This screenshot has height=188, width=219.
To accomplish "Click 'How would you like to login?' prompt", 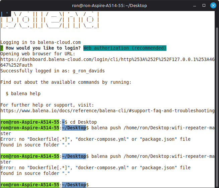I will click(x=43, y=48).
